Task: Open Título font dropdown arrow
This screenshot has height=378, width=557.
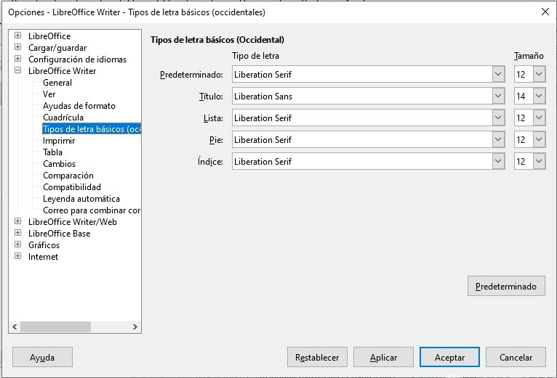Action: point(498,96)
